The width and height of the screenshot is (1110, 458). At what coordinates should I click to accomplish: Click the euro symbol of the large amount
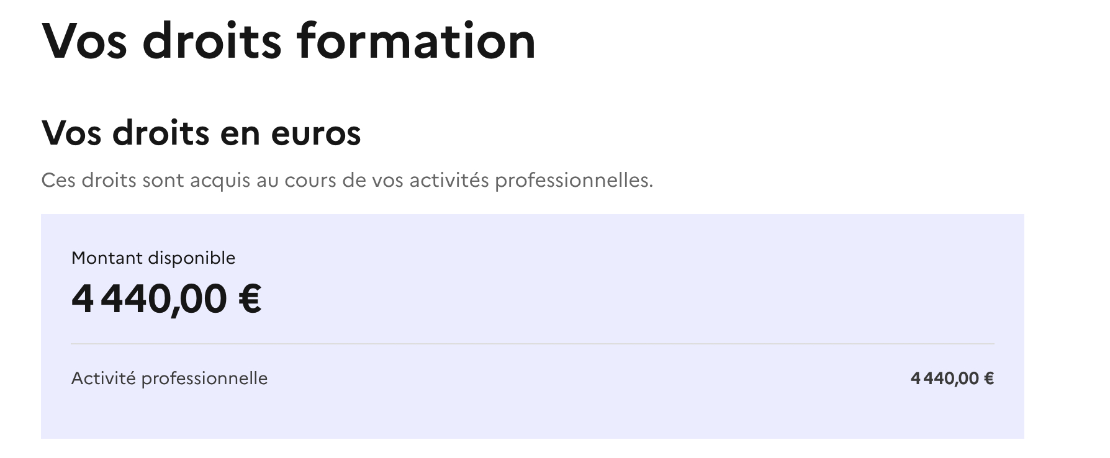pyautogui.click(x=250, y=299)
